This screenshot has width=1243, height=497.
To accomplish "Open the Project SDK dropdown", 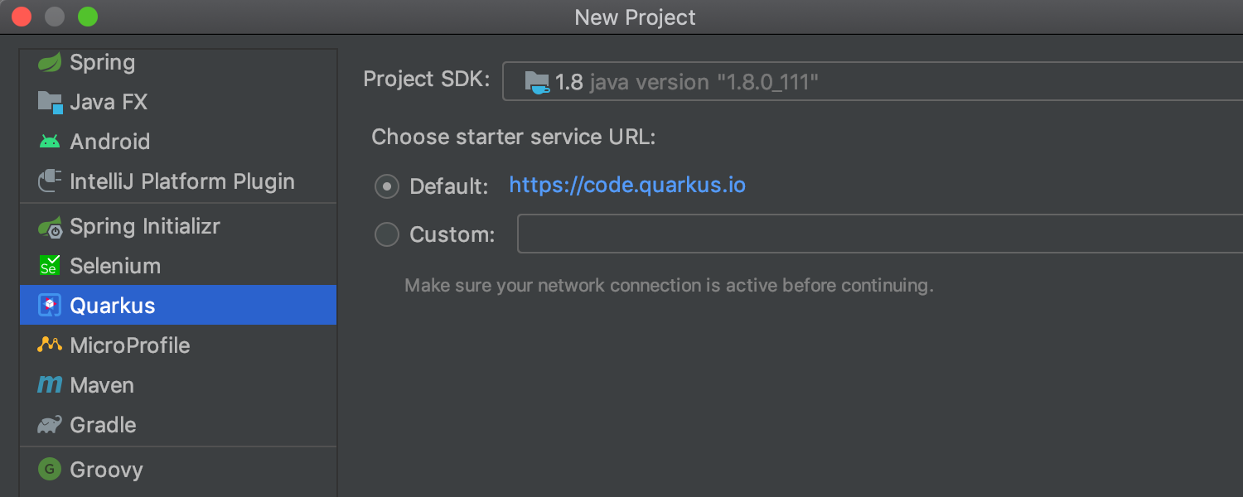I will click(x=870, y=82).
